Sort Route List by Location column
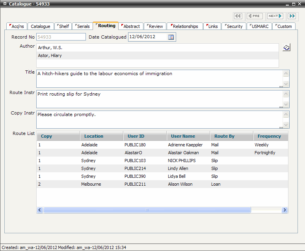The width and height of the screenshot is (305, 251). click(x=94, y=136)
